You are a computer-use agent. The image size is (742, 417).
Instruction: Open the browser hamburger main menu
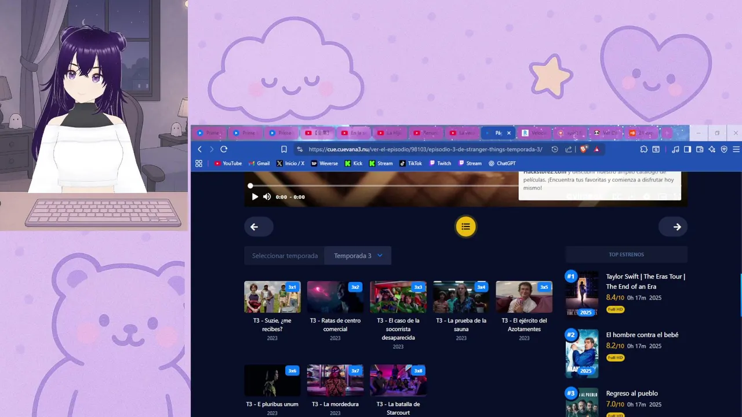click(x=736, y=149)
